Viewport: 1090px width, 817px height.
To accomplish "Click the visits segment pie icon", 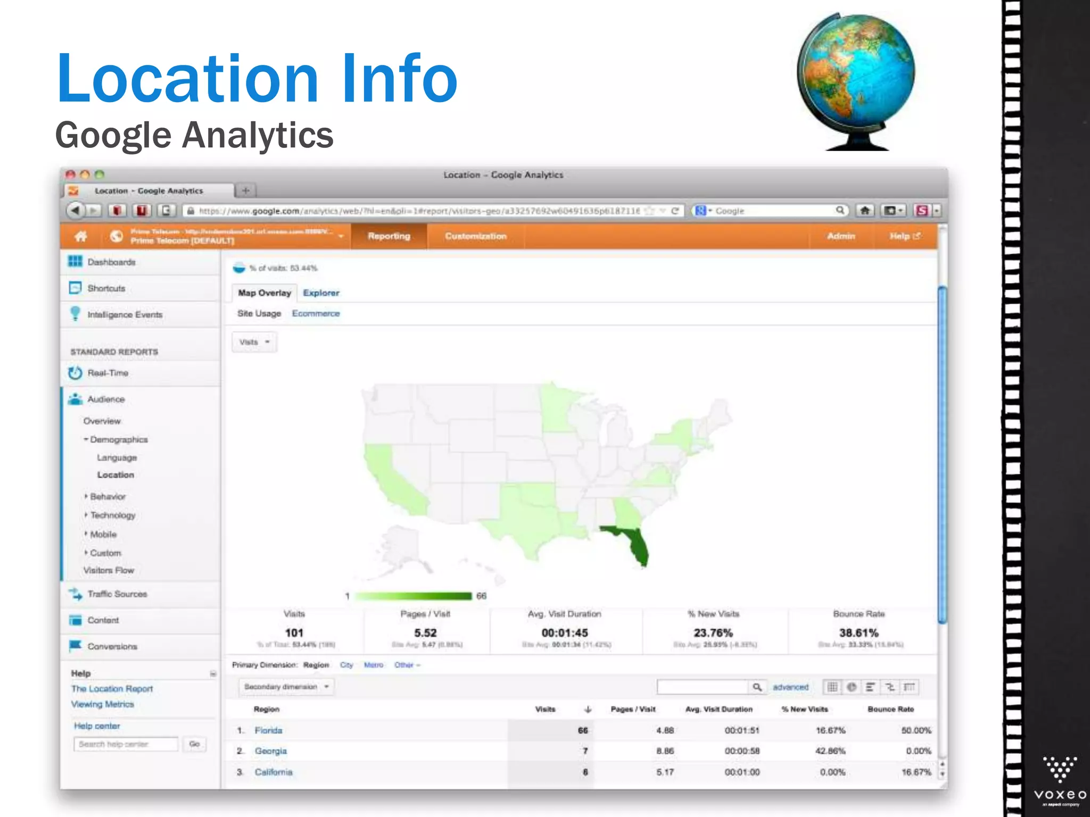I will (x=239, y=268).
